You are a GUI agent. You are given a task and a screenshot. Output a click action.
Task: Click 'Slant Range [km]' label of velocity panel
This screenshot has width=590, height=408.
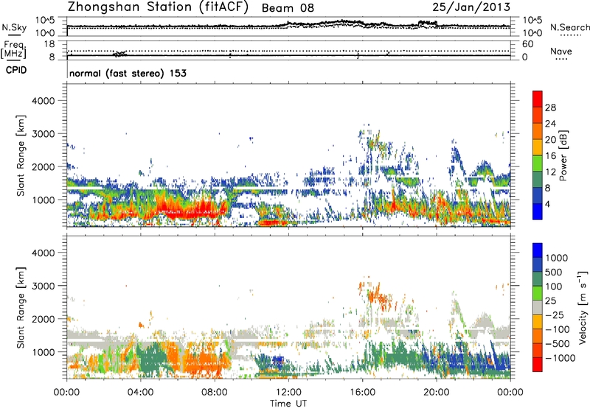pos(21,308)
